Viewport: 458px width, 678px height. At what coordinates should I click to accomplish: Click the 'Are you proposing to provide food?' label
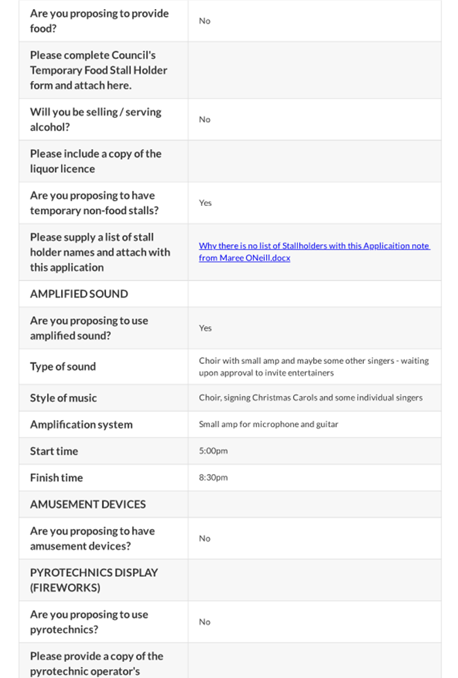click(x=99, y=21)
